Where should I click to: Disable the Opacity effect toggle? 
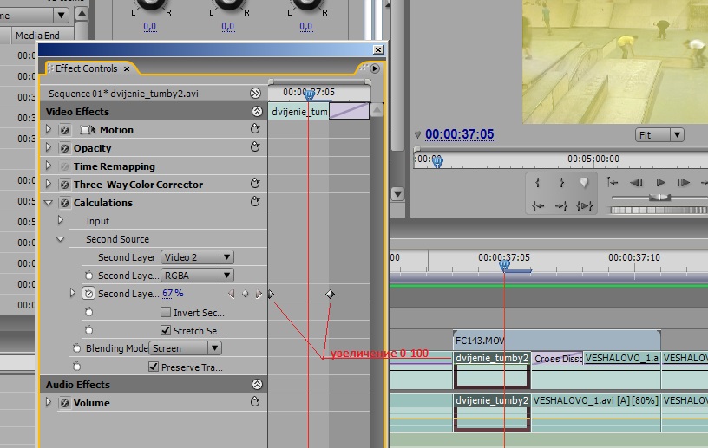pos(64,148)
